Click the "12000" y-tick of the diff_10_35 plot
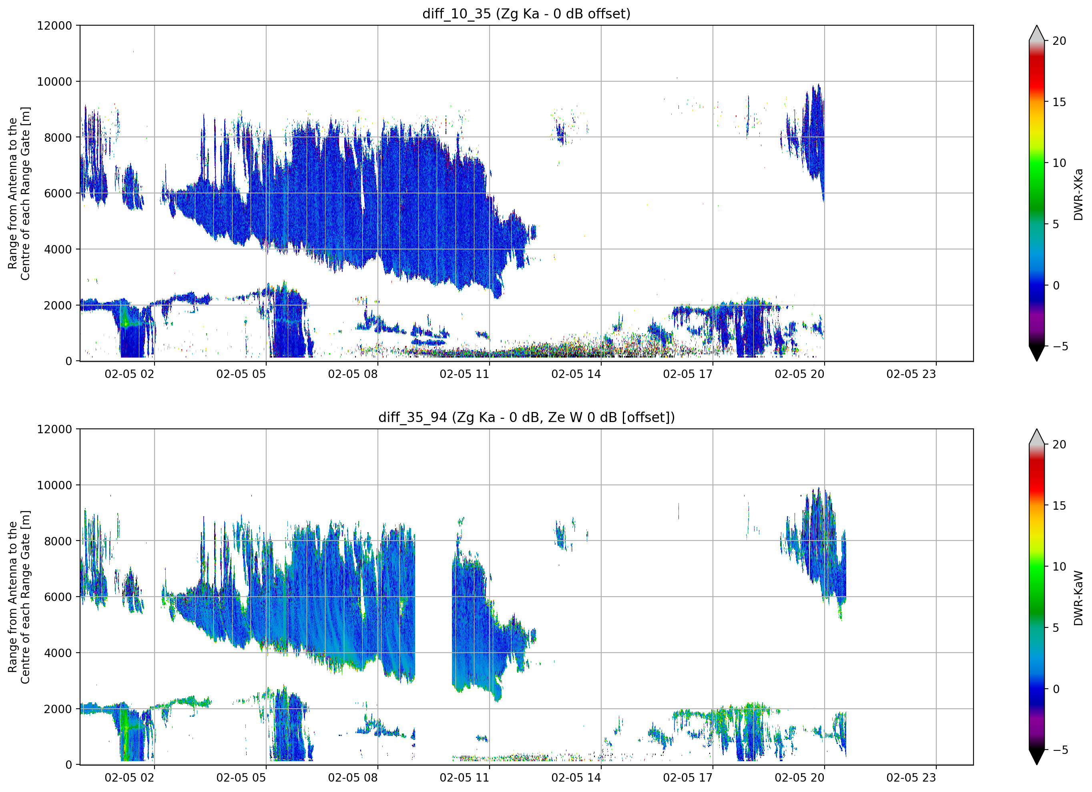Screen dimensions: 1092x792 click(54, 26)
